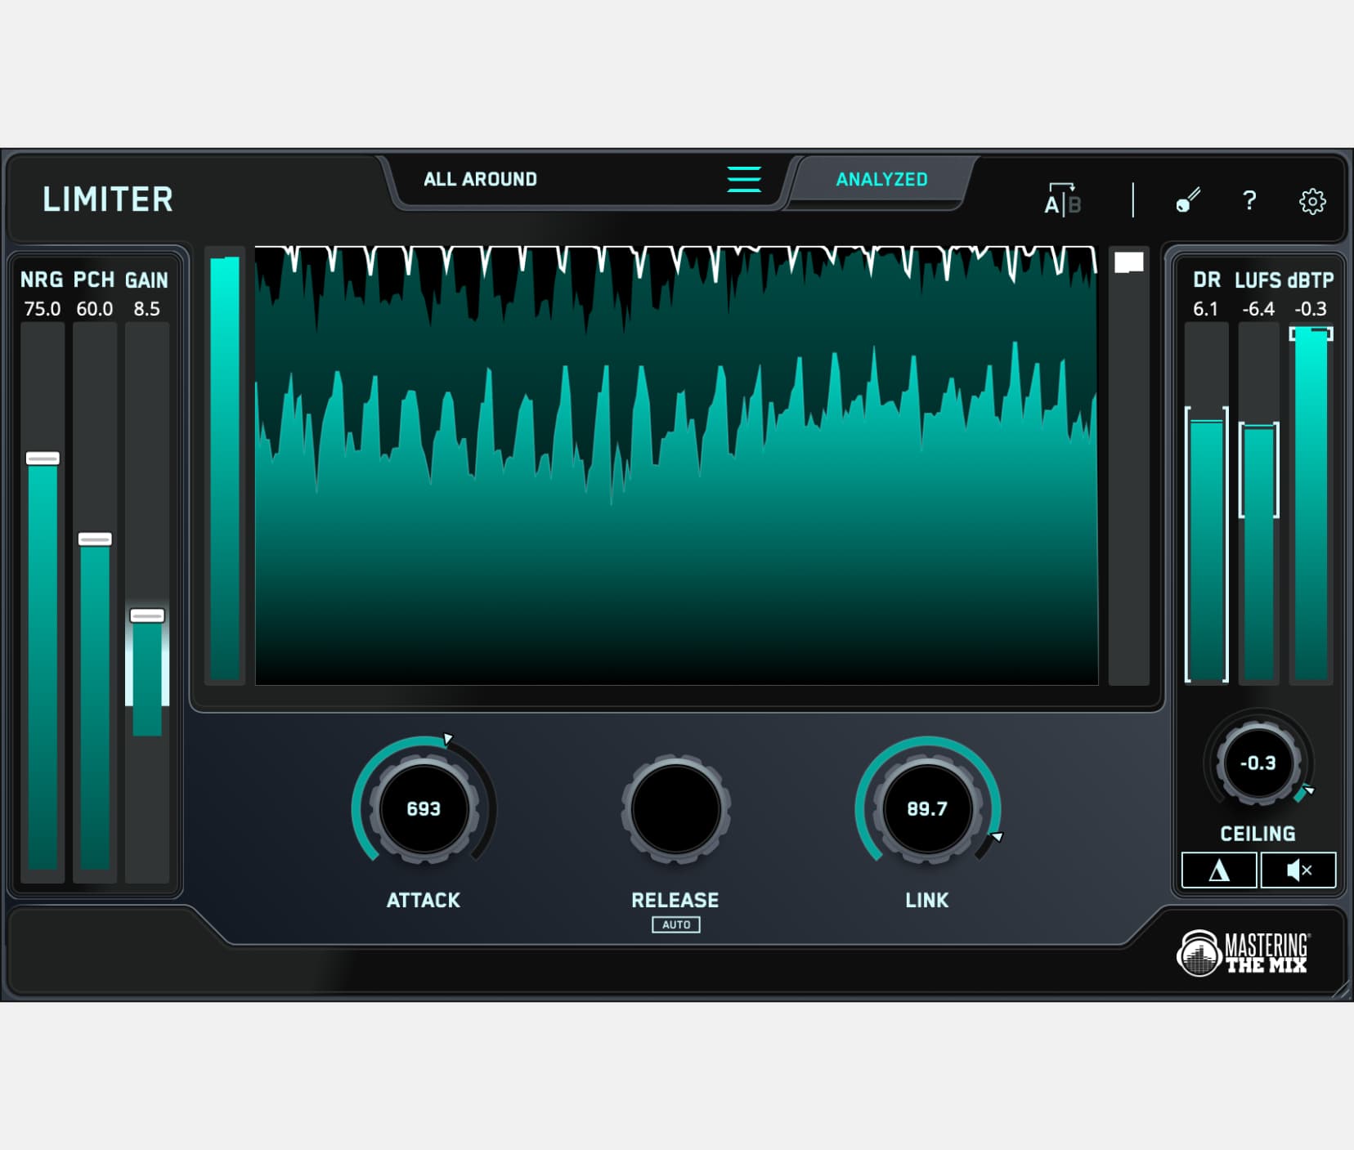
Task: Click the RELEASE knob
Action: pyautogui.click(x=675, y=808)
